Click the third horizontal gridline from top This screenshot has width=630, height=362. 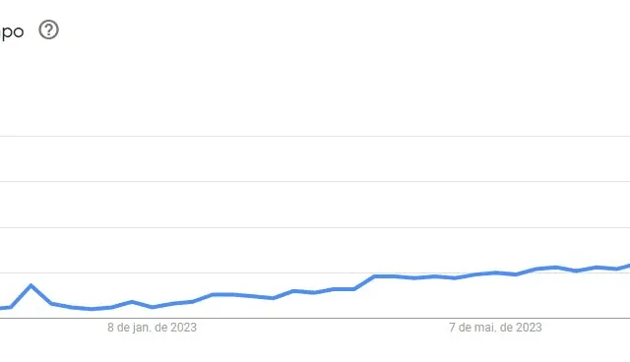tap(315, 227)
